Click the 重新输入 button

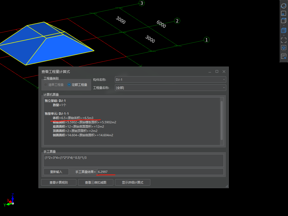coord(56,172)
